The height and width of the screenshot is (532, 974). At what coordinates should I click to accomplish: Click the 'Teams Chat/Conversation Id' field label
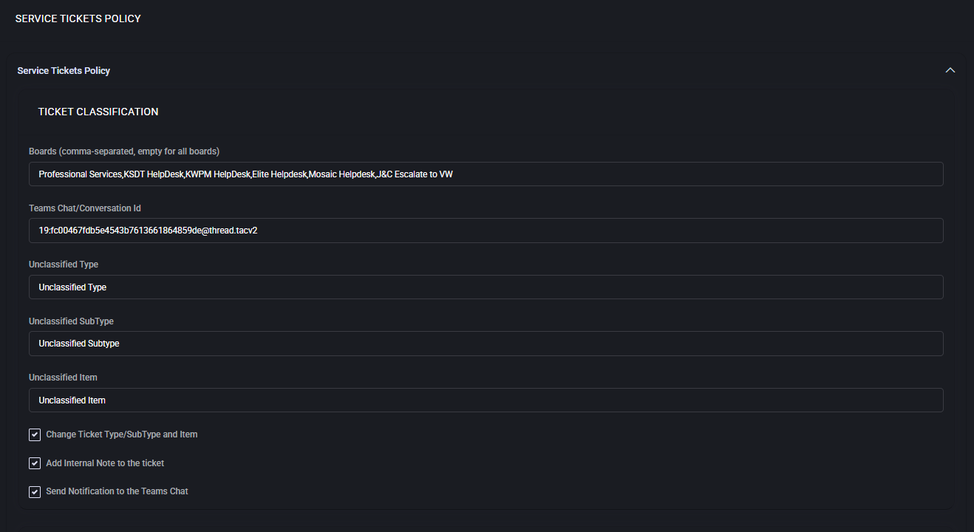click(x=85, y=208)
